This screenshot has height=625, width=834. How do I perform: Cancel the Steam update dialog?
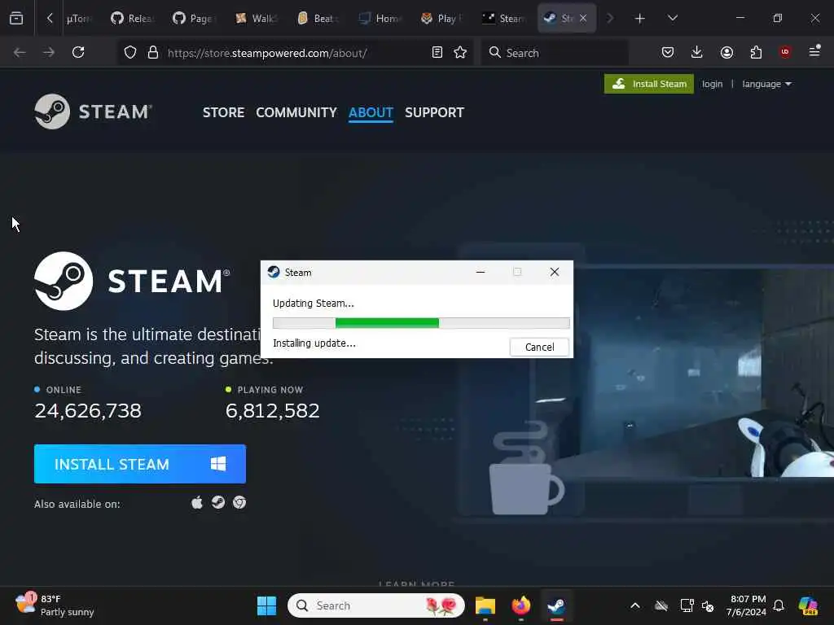(539, 347)
